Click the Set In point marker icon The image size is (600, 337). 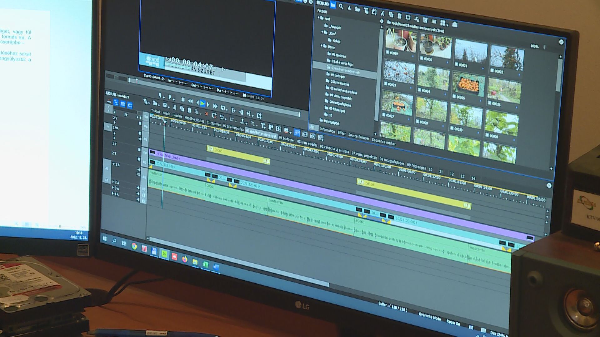160,95
